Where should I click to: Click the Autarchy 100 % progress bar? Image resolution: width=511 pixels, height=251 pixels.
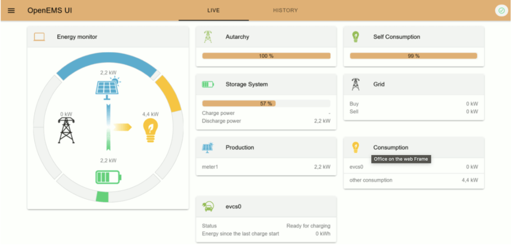266,56
